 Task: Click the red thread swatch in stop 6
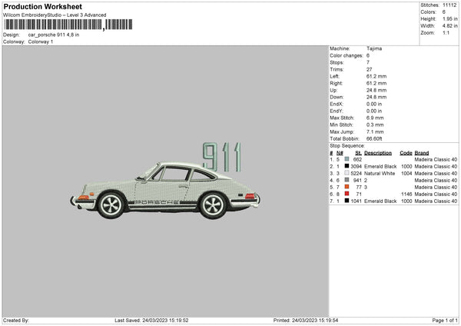pos(347,194)
